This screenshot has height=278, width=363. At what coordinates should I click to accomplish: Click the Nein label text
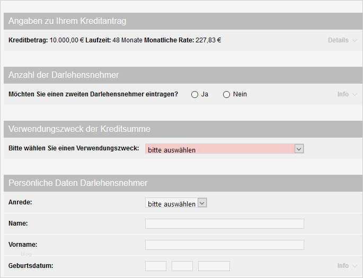pyautogui.click(x=240, y=94)
